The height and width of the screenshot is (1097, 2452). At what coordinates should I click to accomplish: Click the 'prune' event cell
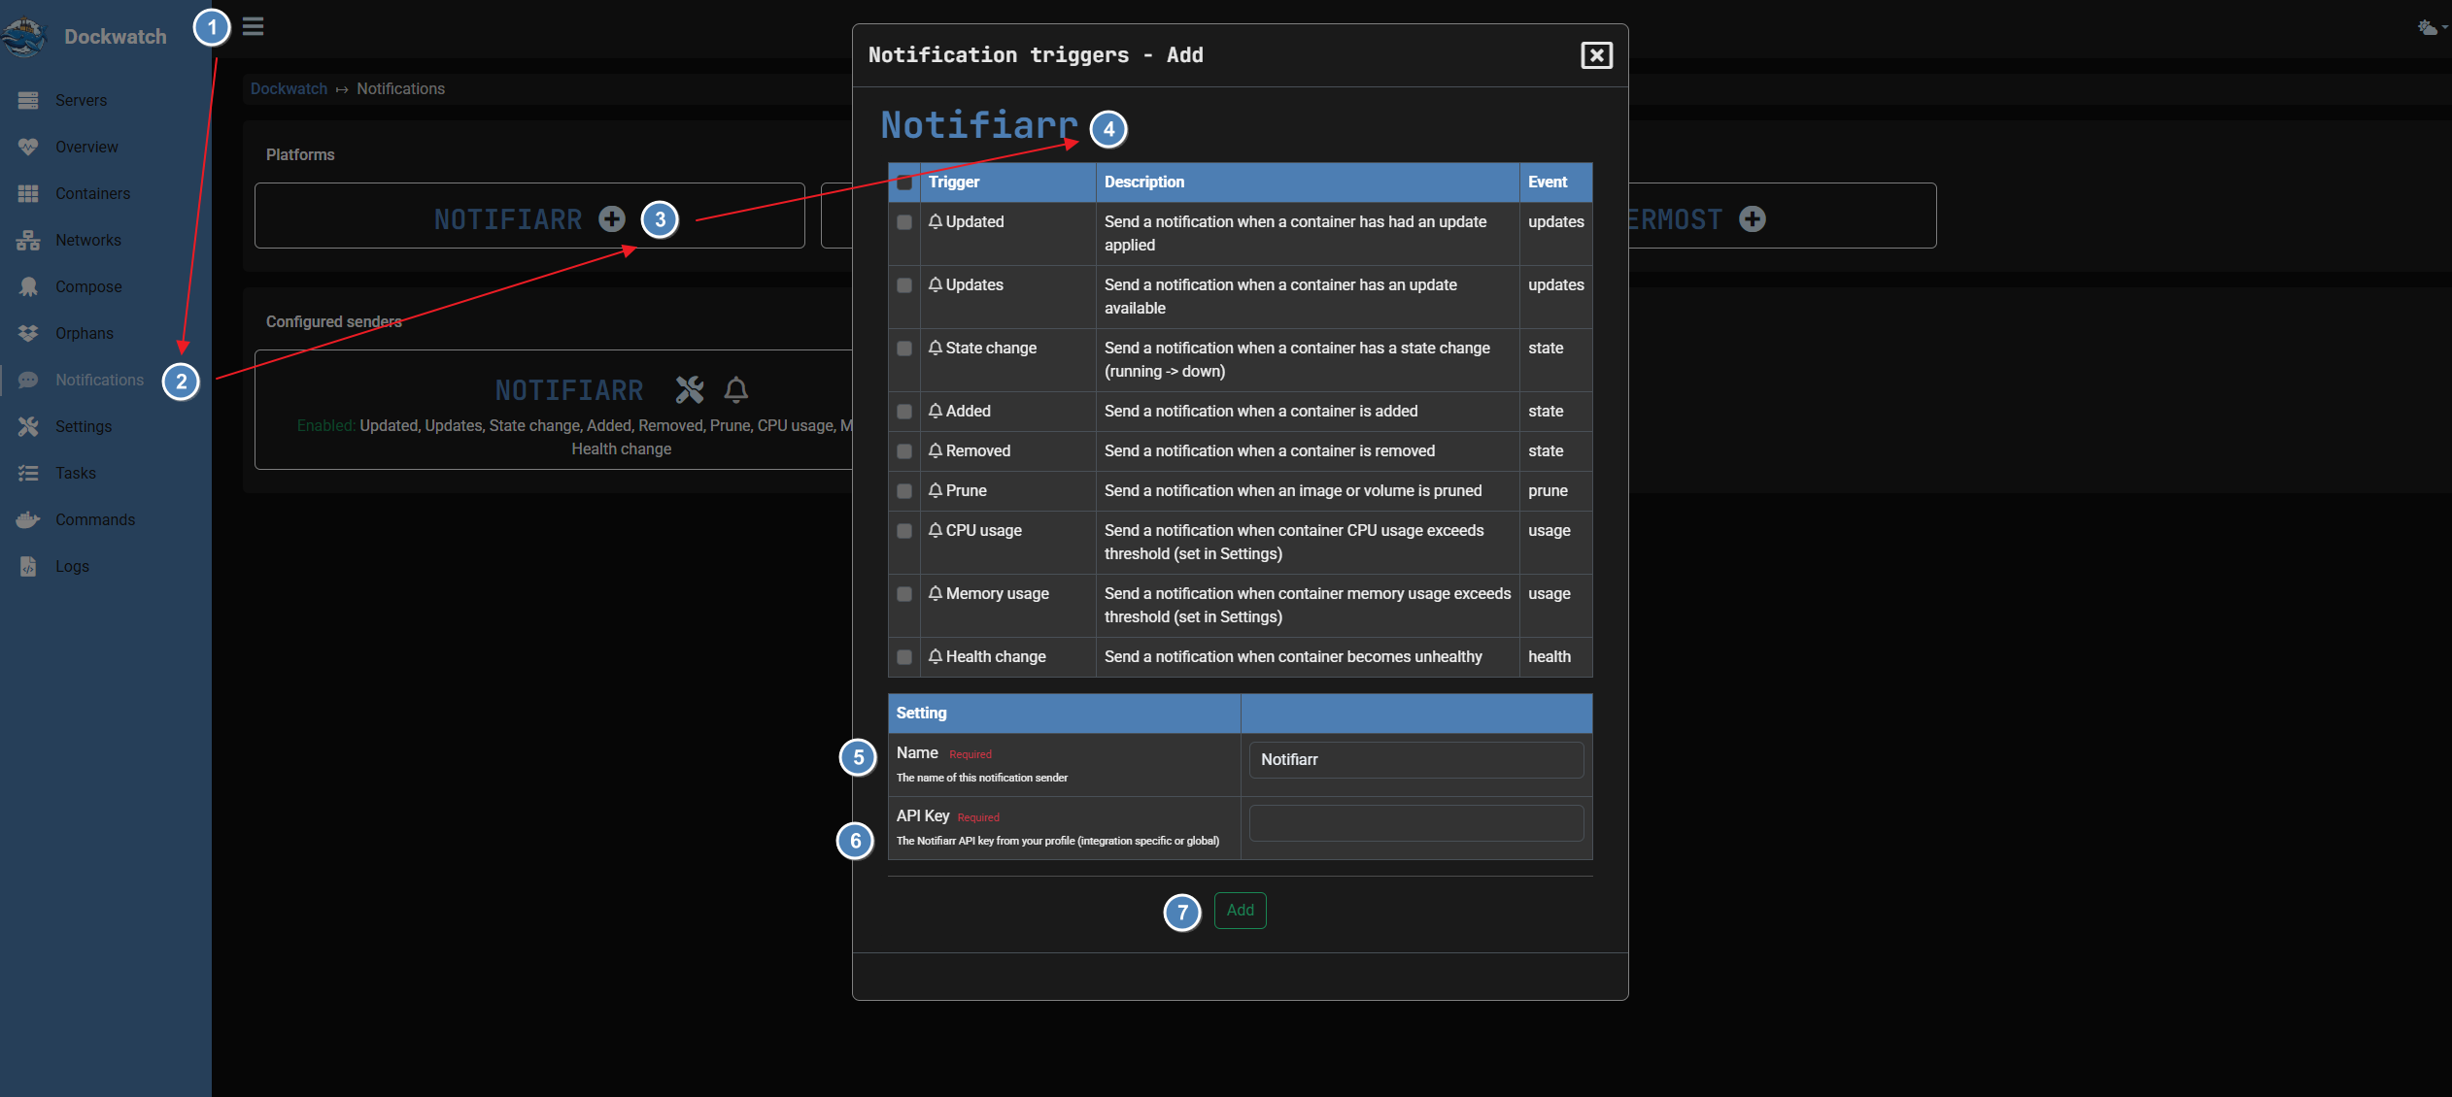(1555, 490)
